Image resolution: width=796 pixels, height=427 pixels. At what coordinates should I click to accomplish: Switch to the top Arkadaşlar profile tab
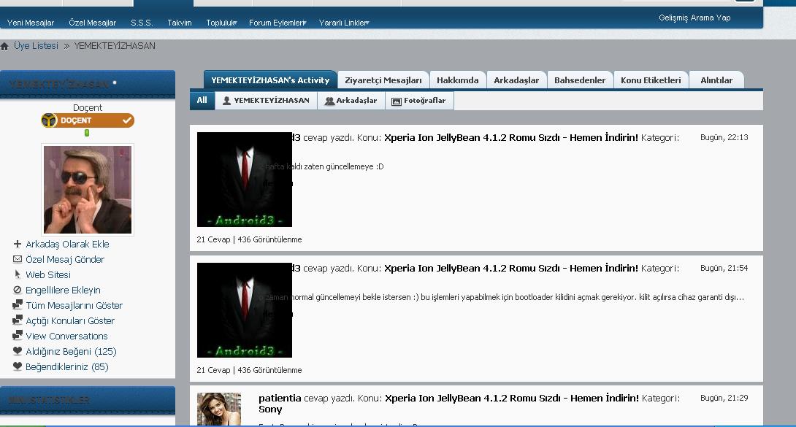[516, 80]
